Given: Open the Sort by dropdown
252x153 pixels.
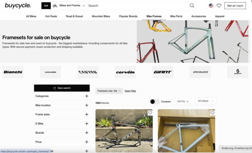Looking at the screenshot, I should coord(183,101).
